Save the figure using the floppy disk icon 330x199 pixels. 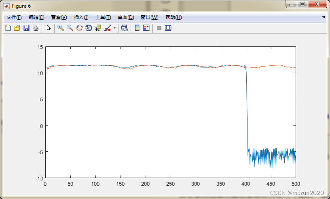coord(26,28)
